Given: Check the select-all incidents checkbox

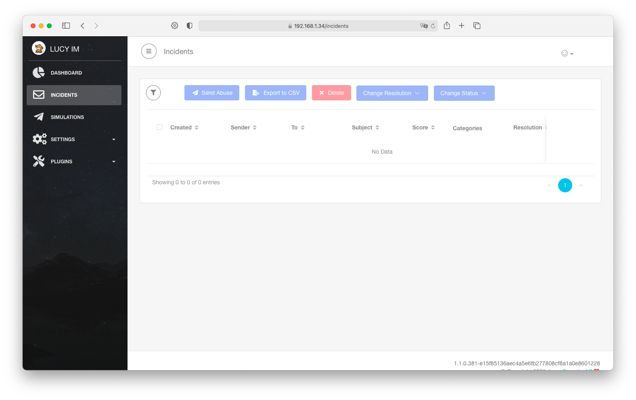Looking at the screenshot, I should tap(159, 127).
